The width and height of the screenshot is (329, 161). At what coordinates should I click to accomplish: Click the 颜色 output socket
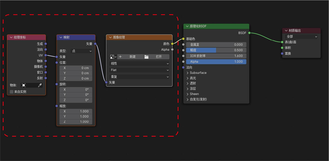click(172, 44)
